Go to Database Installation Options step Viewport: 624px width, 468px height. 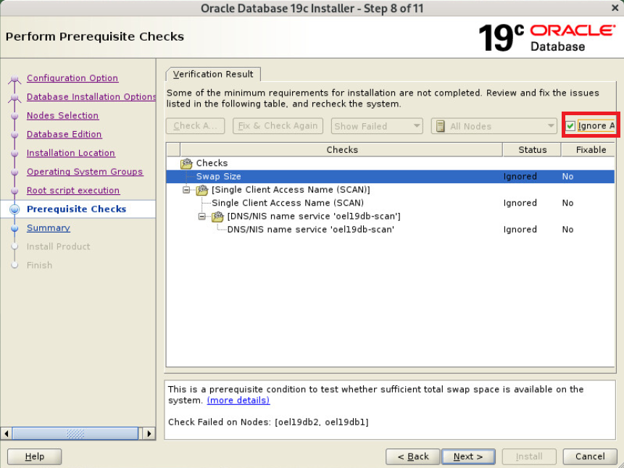[91, 96]
